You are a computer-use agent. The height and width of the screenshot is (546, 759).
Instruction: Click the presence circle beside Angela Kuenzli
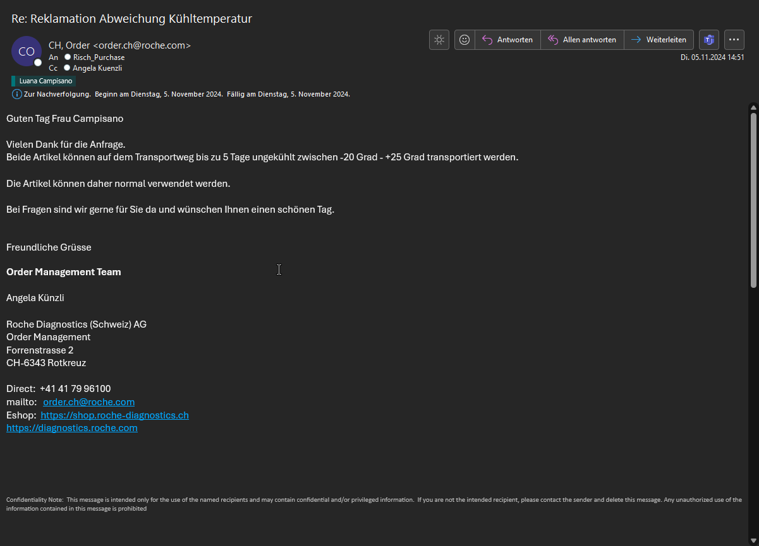tap(67, 68)
